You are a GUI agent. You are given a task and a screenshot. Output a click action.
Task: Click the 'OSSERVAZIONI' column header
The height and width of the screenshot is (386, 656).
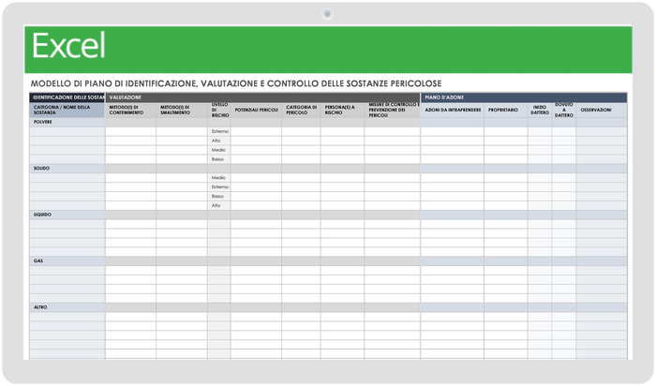pos(602,110)
